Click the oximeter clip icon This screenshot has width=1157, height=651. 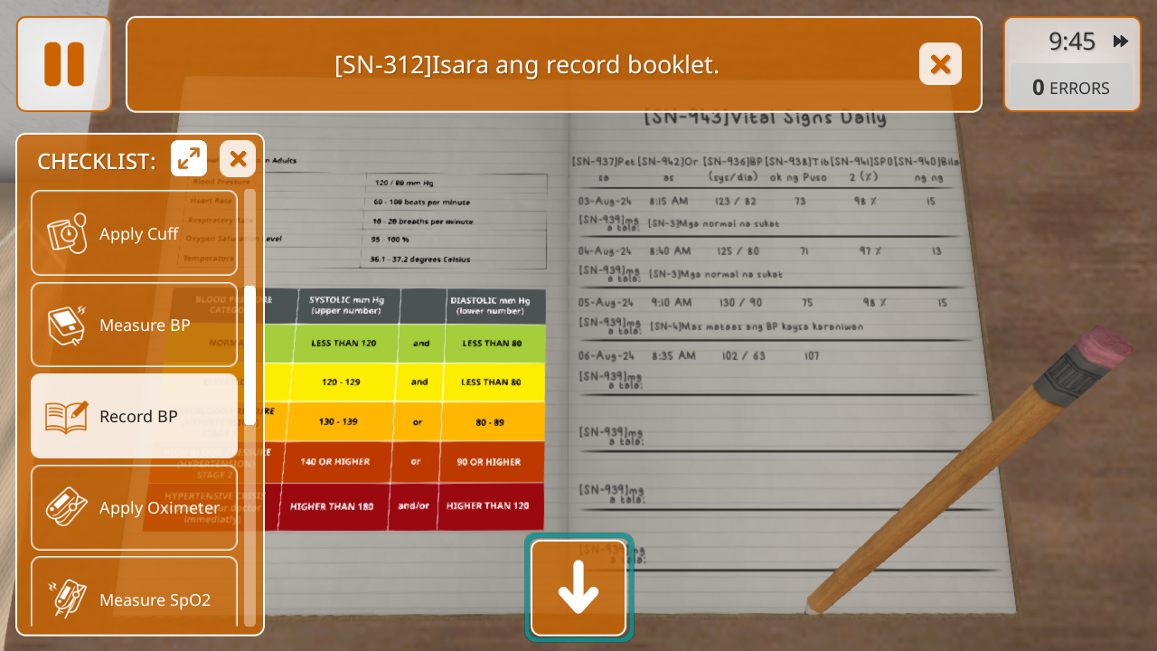pos(67,507)
